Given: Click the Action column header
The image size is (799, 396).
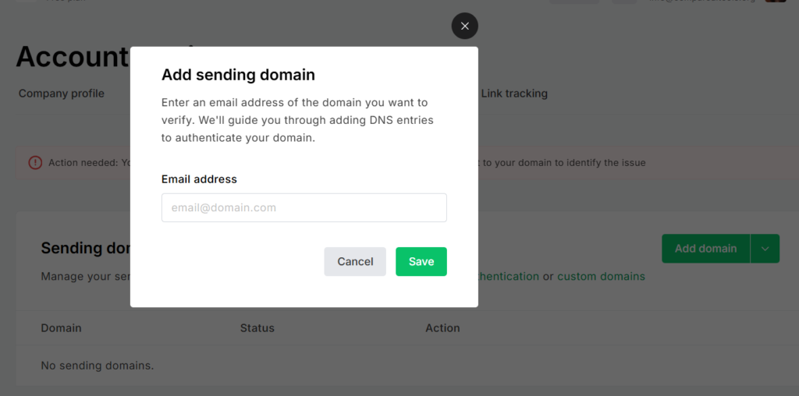Looking at the screenshot, I should 443,328.
